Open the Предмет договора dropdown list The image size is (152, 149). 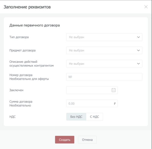tap(101, 50)
